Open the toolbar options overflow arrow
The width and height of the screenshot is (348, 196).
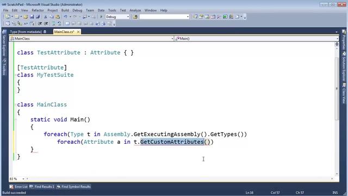coord(245,17)
